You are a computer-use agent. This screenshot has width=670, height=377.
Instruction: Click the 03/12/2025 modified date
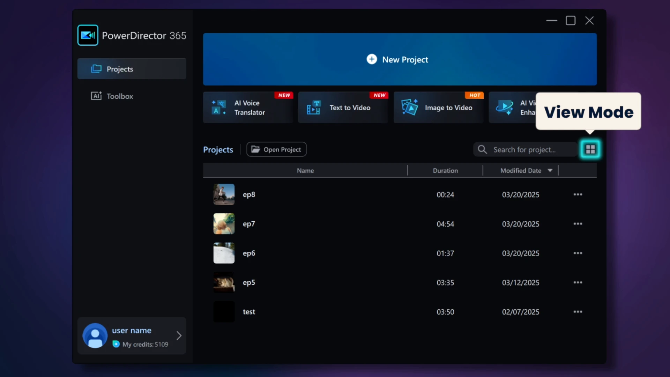pyautogui.click(x=521, y=283)
